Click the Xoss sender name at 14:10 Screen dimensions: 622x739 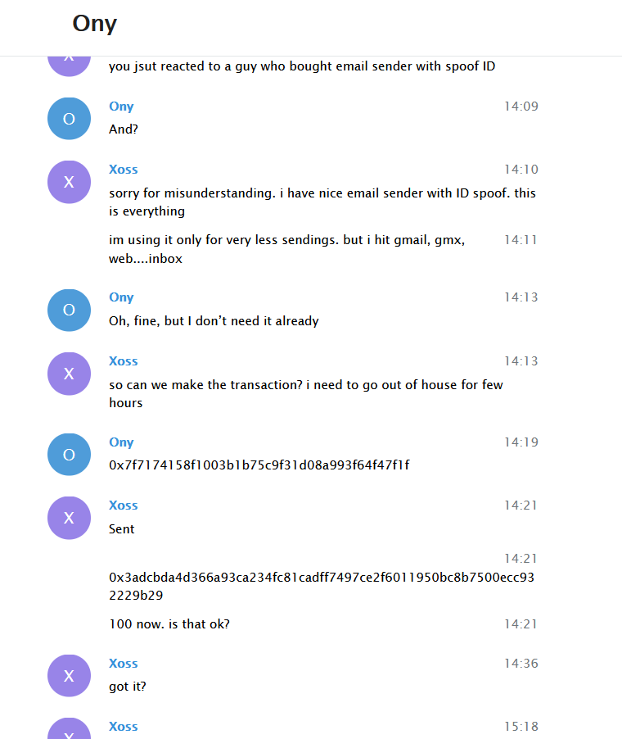pos(124,170)
